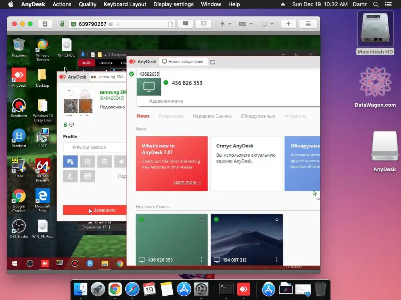Switch to News tab in AnyDesk
The image size is (401, 300).
coord(143,116)
